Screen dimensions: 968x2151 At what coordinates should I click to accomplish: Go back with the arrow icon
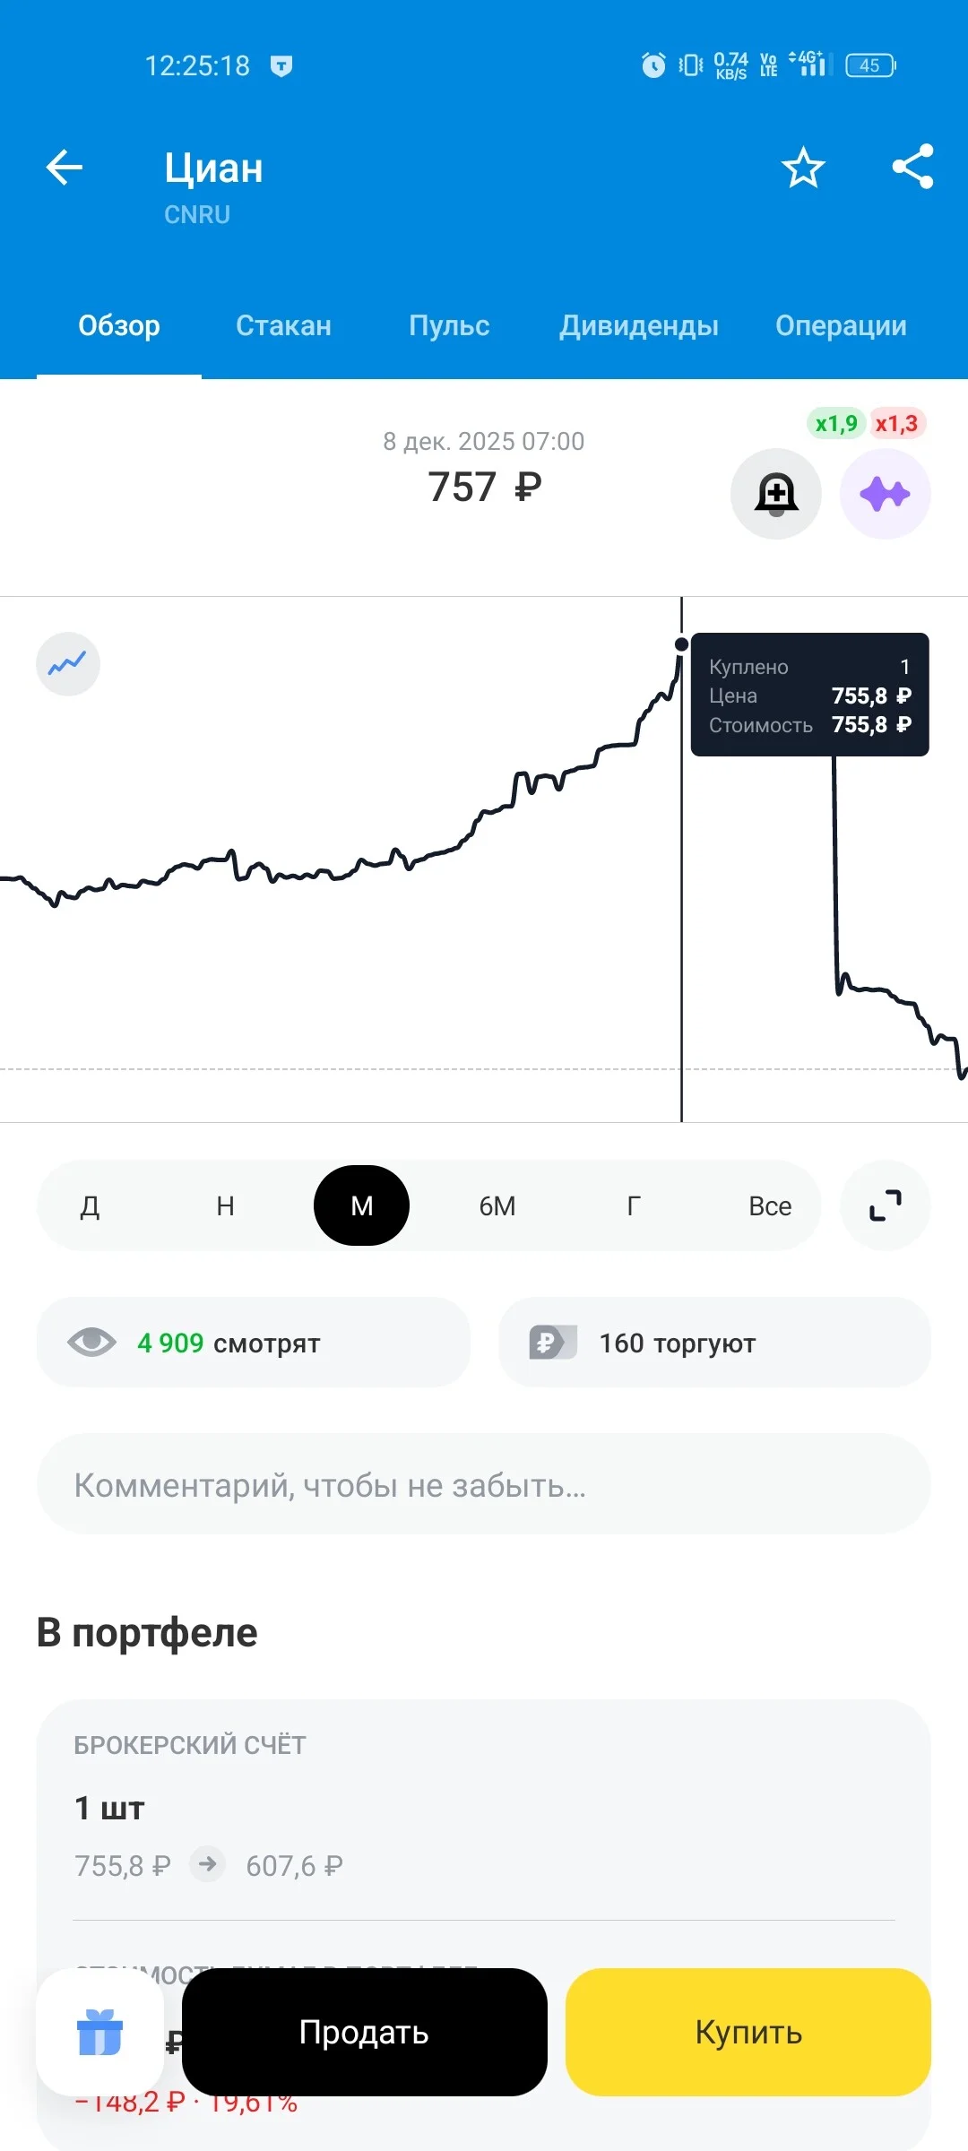tap(65, 167)
